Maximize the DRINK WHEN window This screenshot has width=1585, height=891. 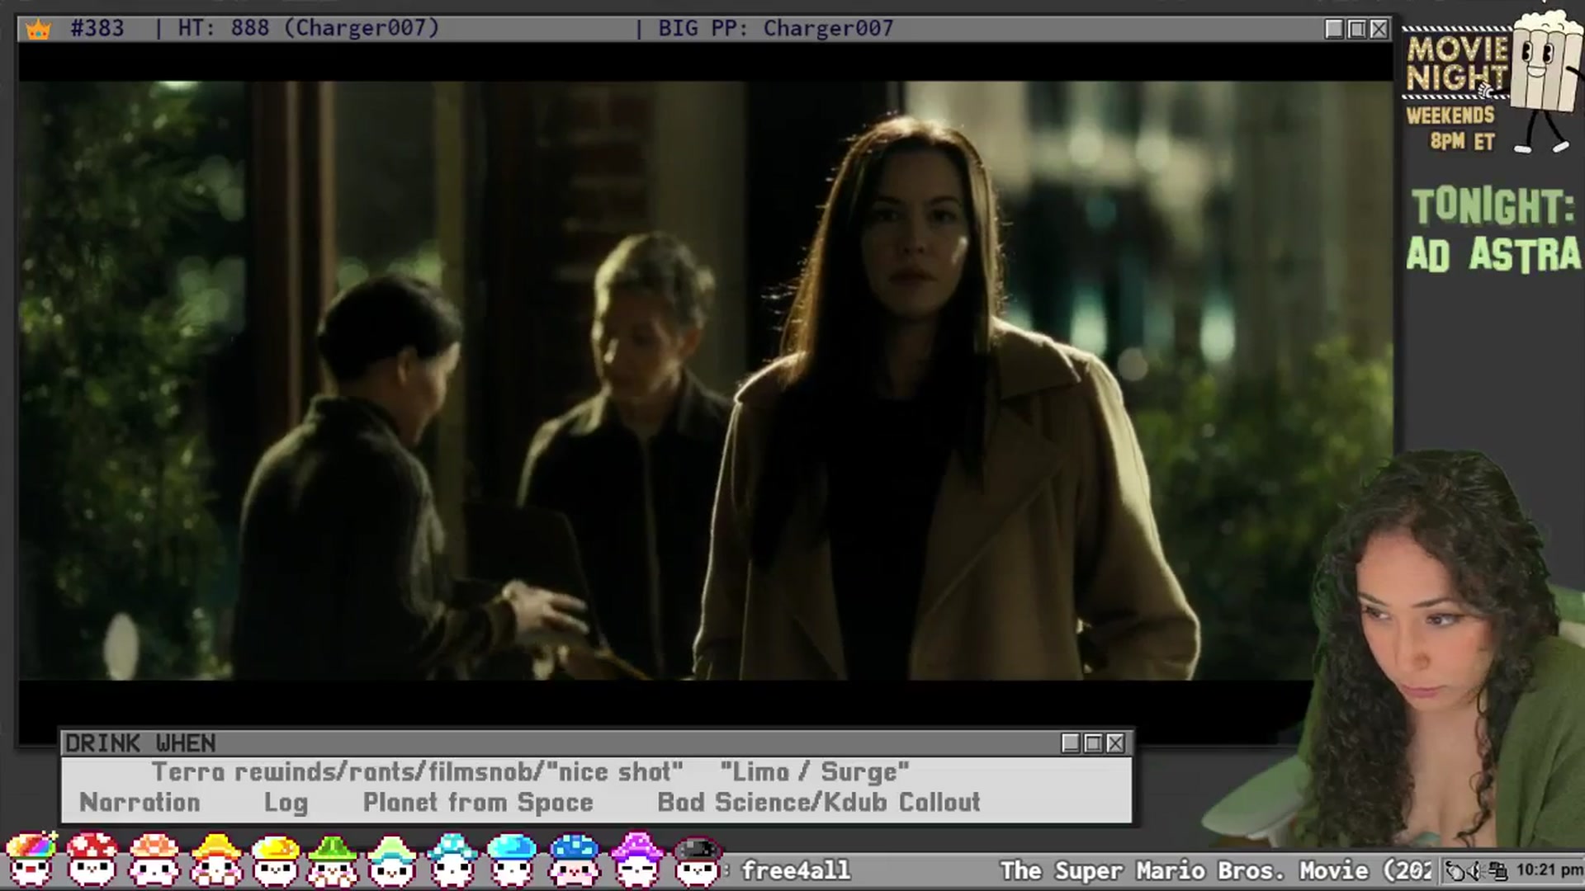click(1093, 743)
